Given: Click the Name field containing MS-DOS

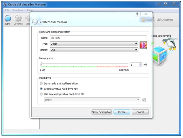Looking at the screenshot, I should [x=98, y=38].
